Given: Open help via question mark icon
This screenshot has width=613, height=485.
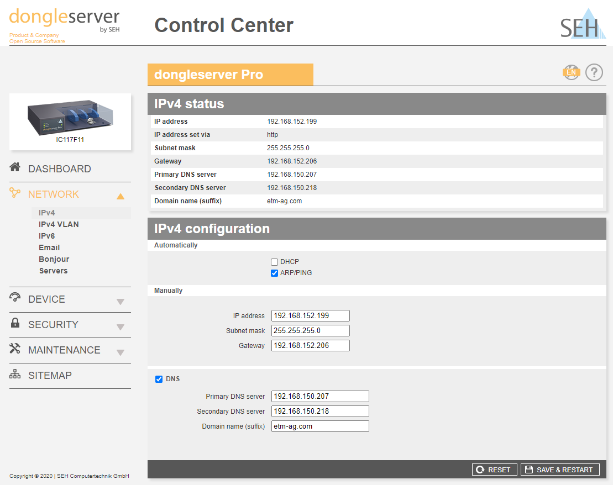Looking at the screenshot, I should (594, 72).
